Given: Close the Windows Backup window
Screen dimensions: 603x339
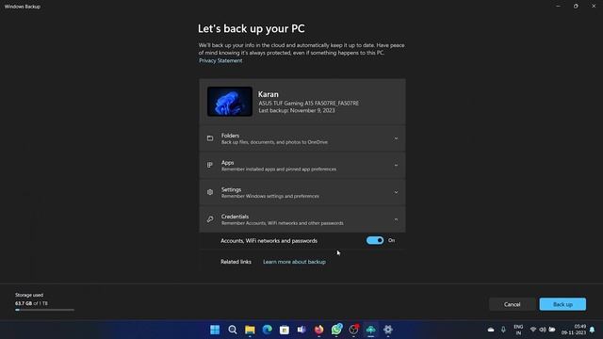Looking at the screenshot, I should [x=594, y=7].
